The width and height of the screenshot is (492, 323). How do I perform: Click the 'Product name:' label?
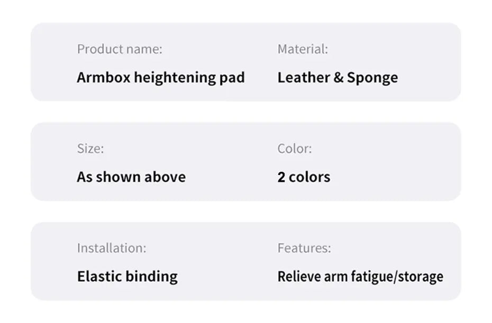pyautogui.click(x=120, y=49)
